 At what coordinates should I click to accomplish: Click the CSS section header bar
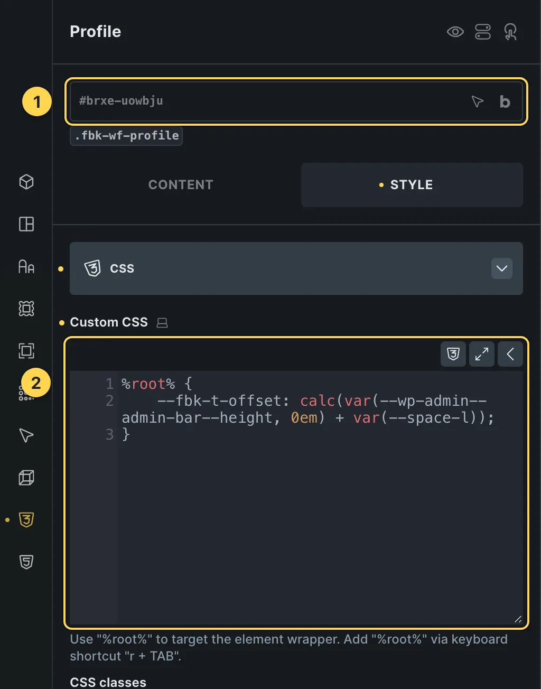pos(296,268)
